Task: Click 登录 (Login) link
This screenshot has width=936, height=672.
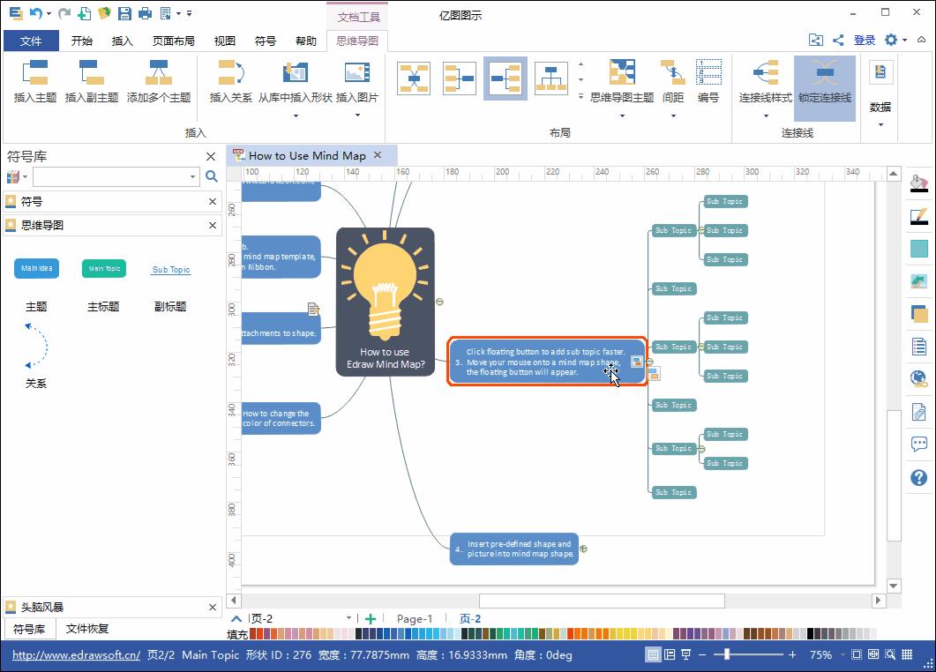Action: [865, 40]
